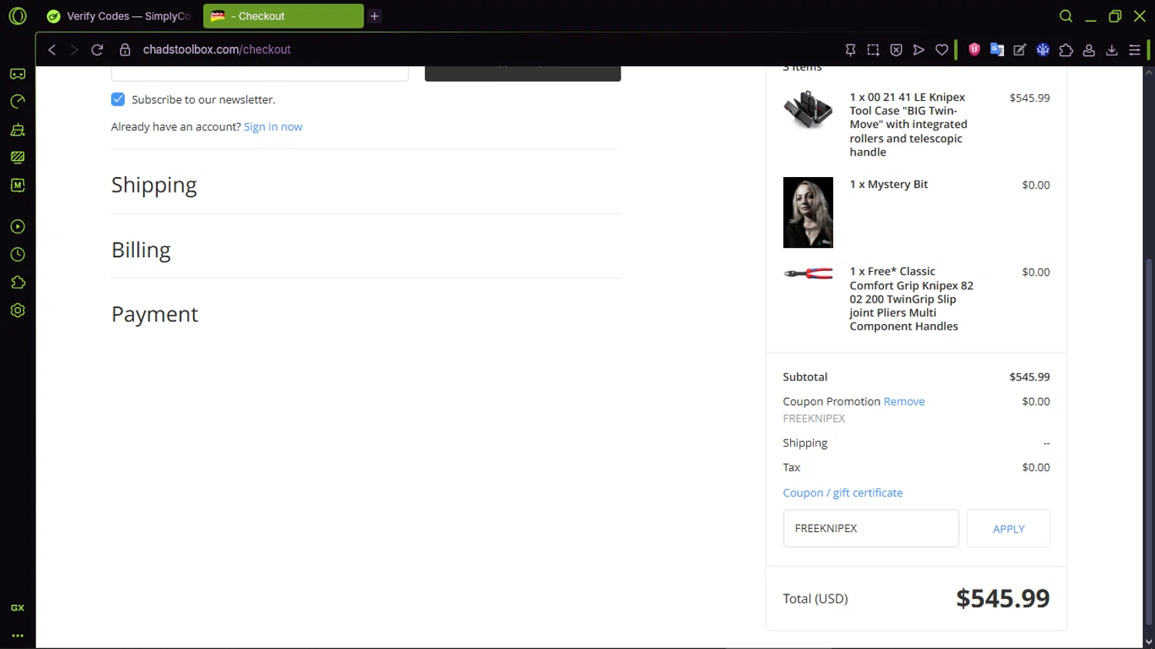Screen dimensions: 1155x649
Task: Click the Knipex Tool Case thumbnail
Action: 808,109
